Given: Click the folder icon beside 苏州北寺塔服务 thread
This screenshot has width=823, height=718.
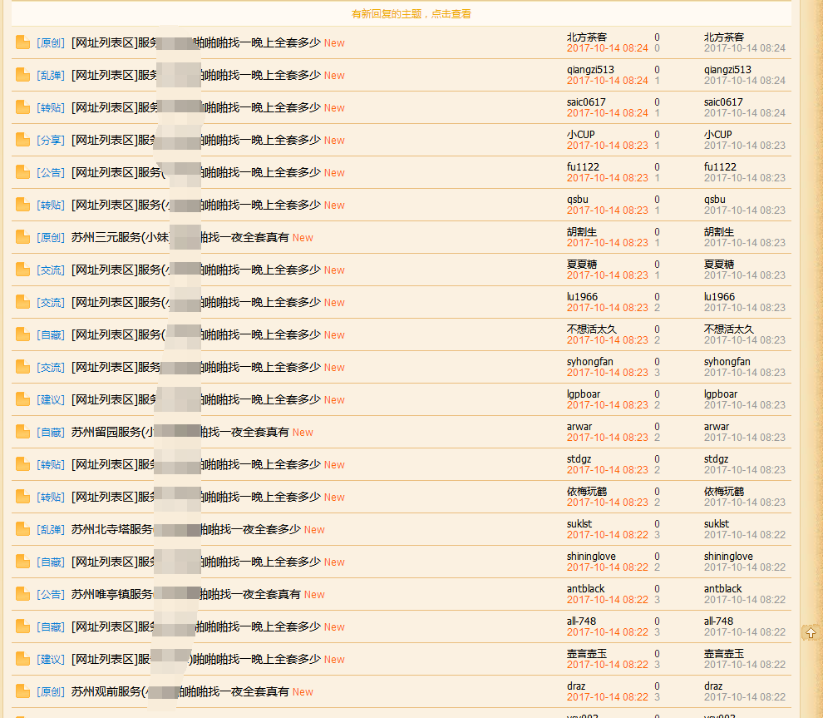Looking at the screenshot, I should [x=22, y=529].
